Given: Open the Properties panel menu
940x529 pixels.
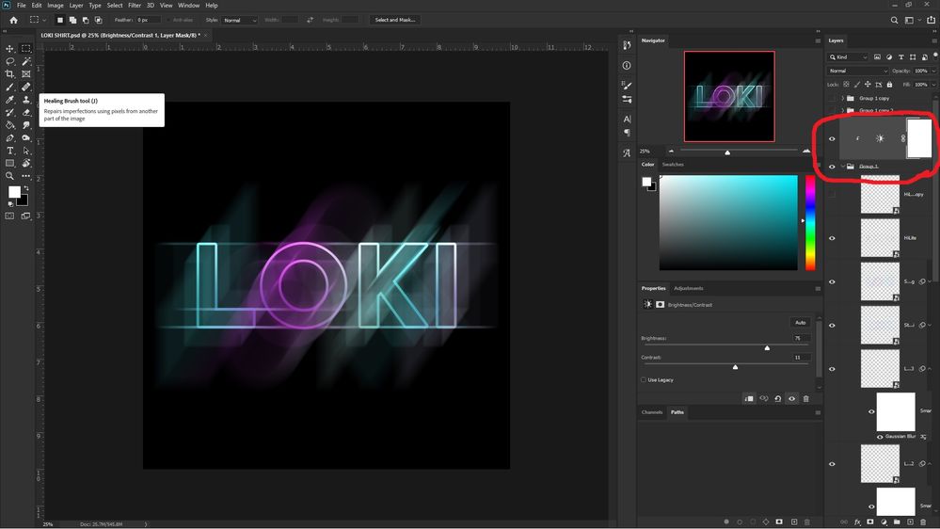Looking at the screenshot, I should (x=818, y=288).
